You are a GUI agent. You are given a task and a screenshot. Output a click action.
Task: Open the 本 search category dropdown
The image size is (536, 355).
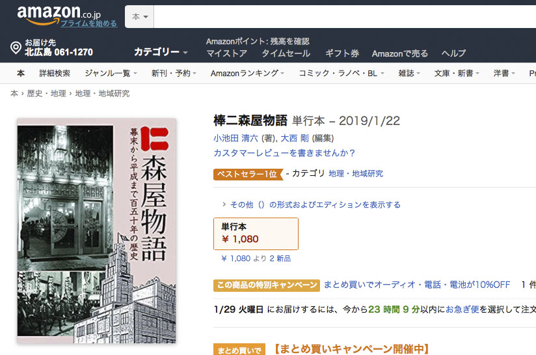tap(139, 16)
